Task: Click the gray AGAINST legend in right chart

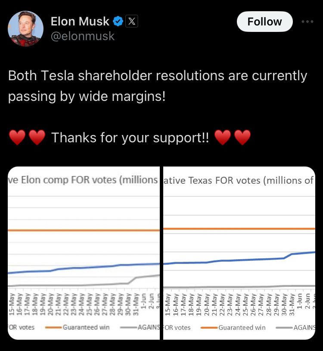Action: [x=295, y=327]
